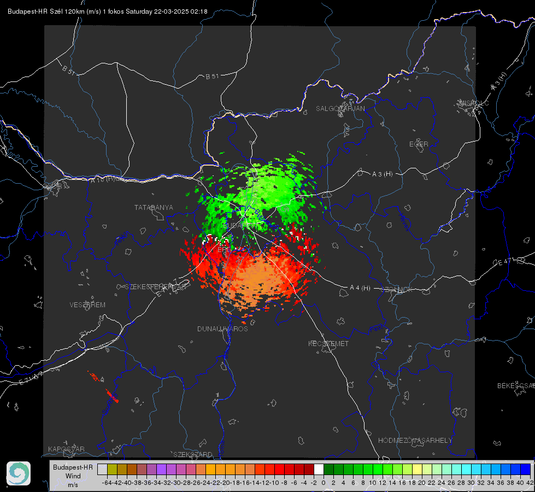This screenshot has height=492, width=535.
Task: Select the TATABÁNYA city label
Action: pyautogui.click(x=154, y=208)
